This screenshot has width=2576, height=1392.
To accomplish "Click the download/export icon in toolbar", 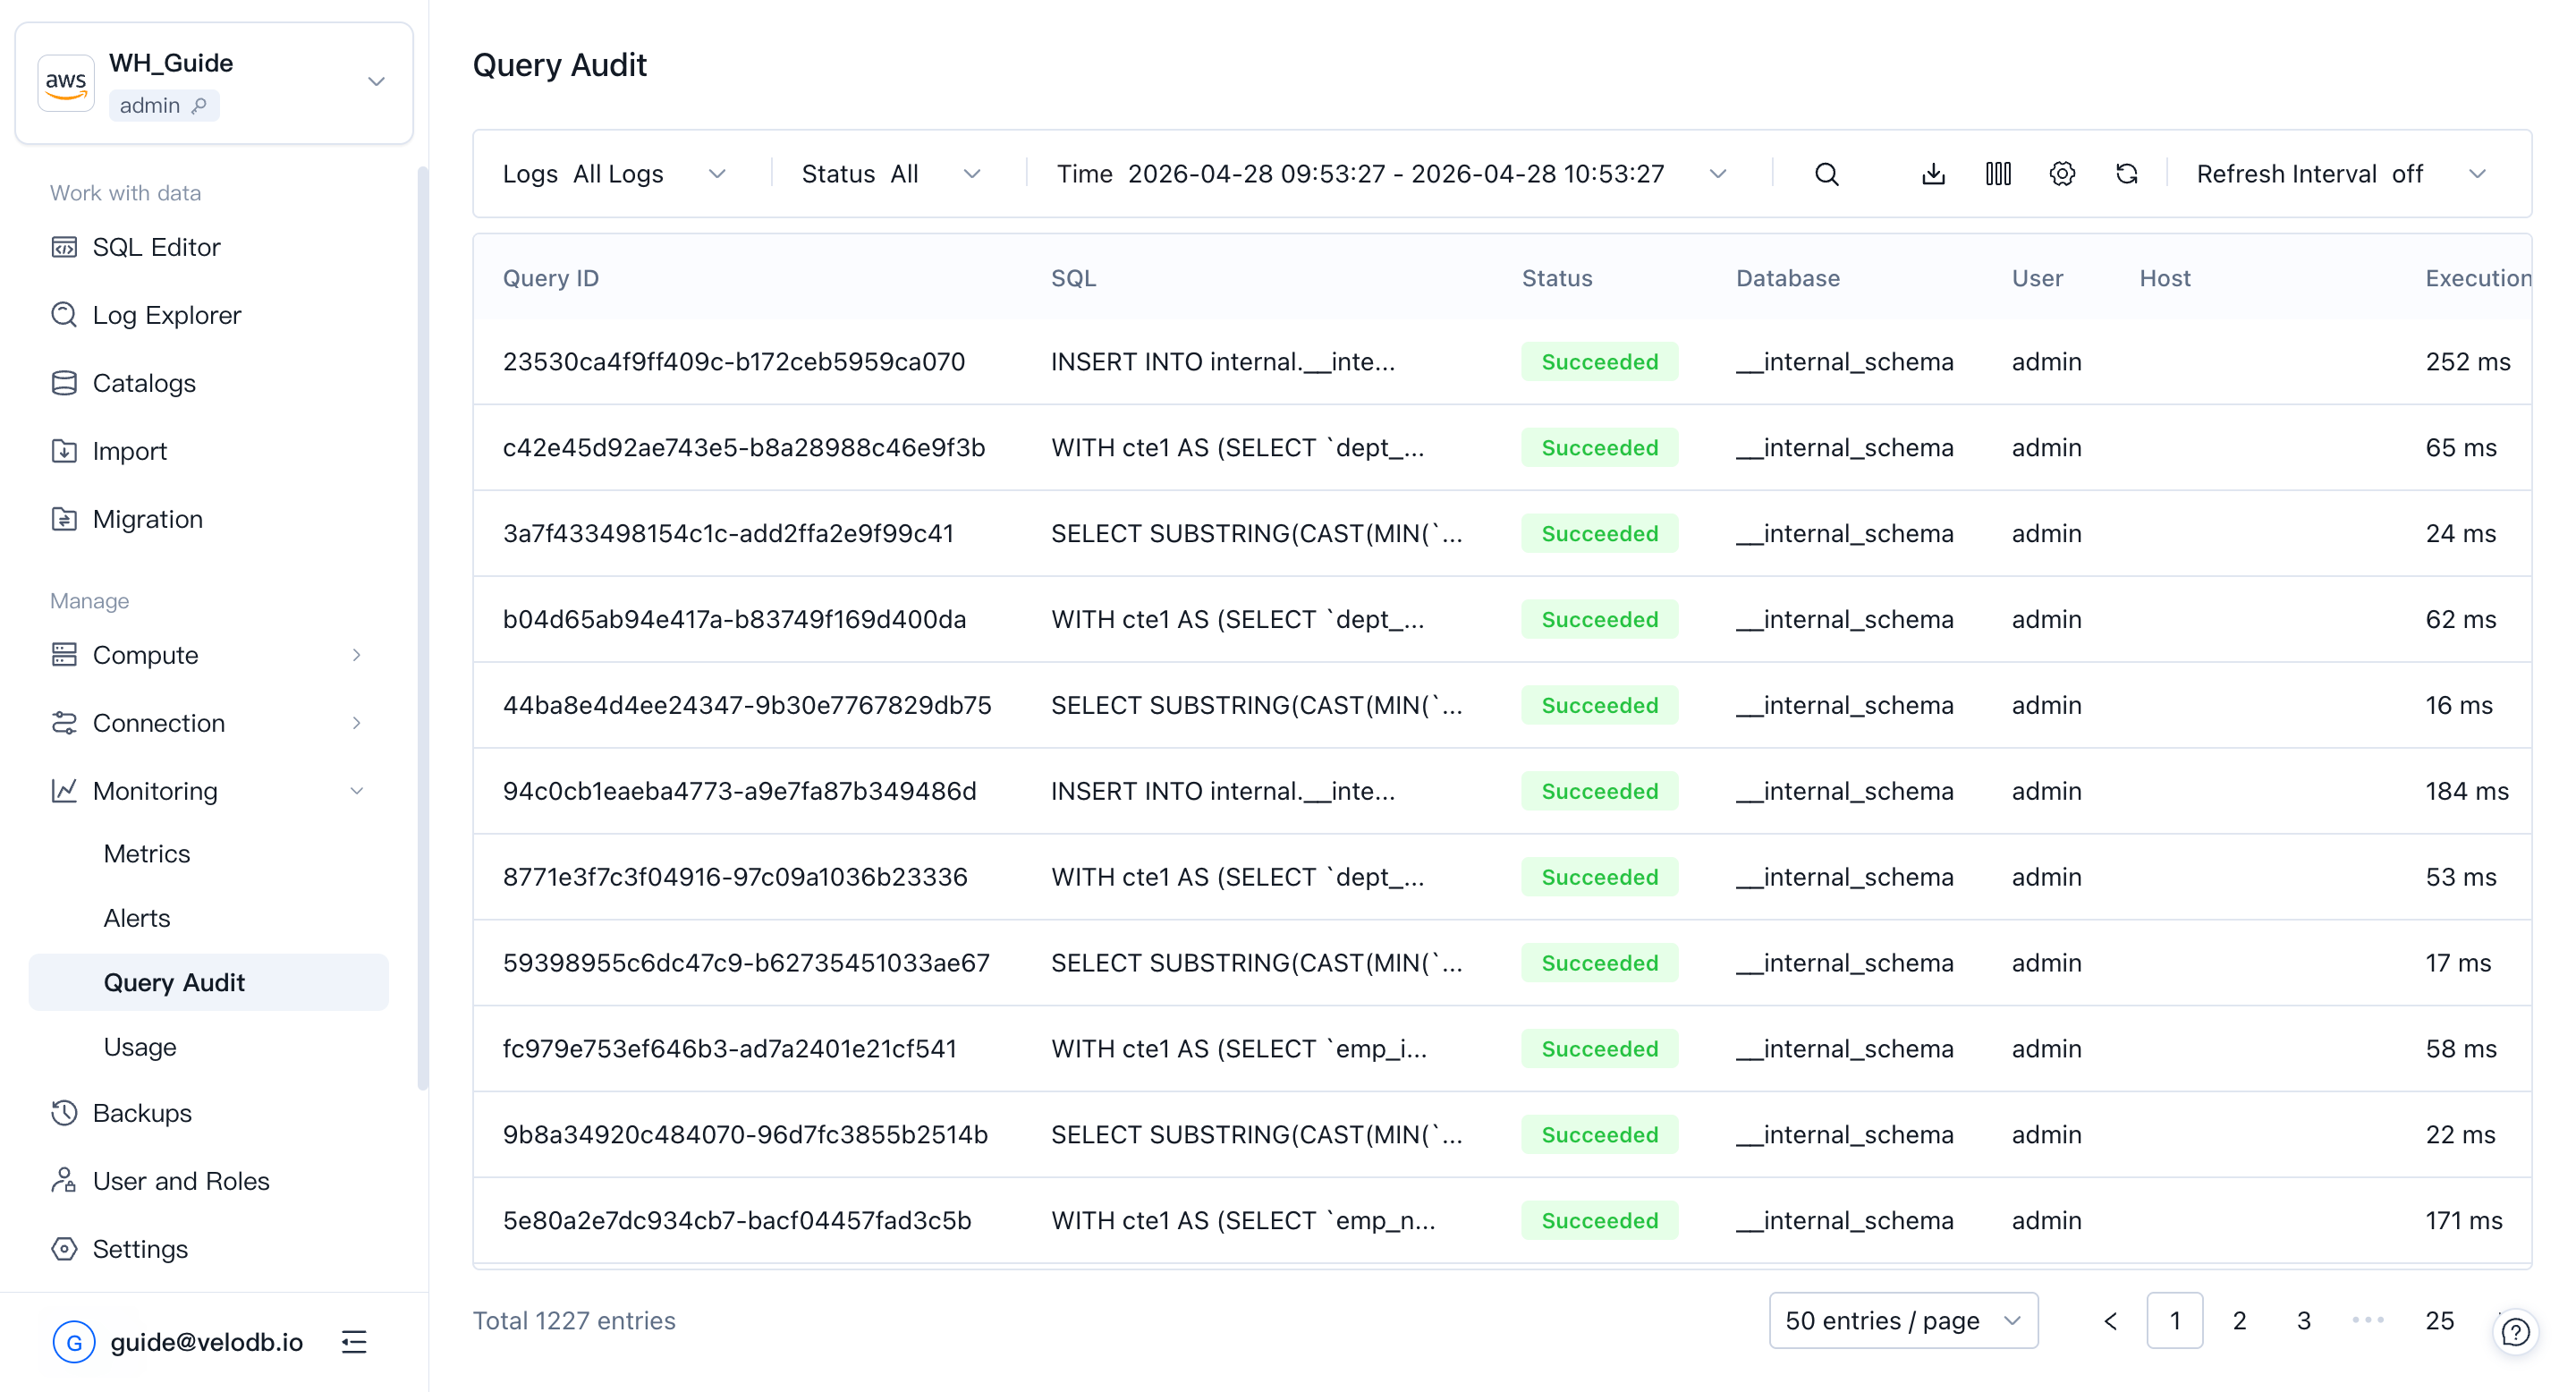I will pyautogui.click(x=1933, y=173).
